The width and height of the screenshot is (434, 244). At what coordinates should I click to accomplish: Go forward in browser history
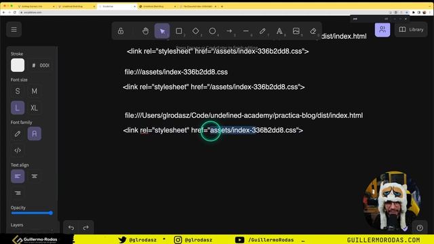9,12
